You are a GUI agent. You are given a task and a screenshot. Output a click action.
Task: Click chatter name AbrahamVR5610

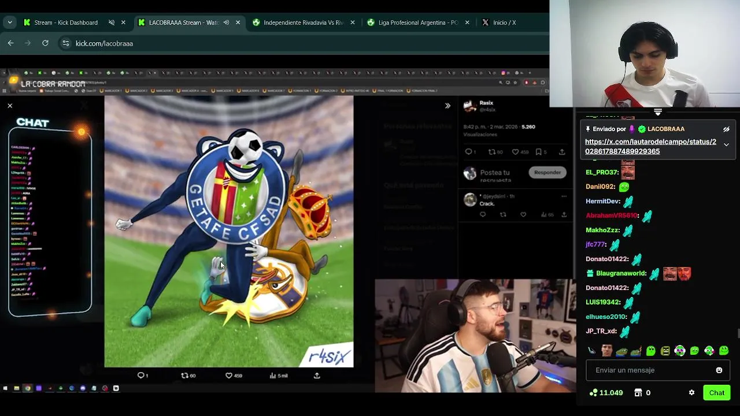[x=612, y=216]
